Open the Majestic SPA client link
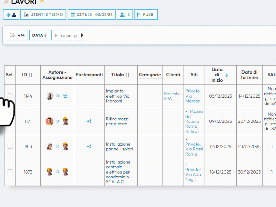 point(172,96)
